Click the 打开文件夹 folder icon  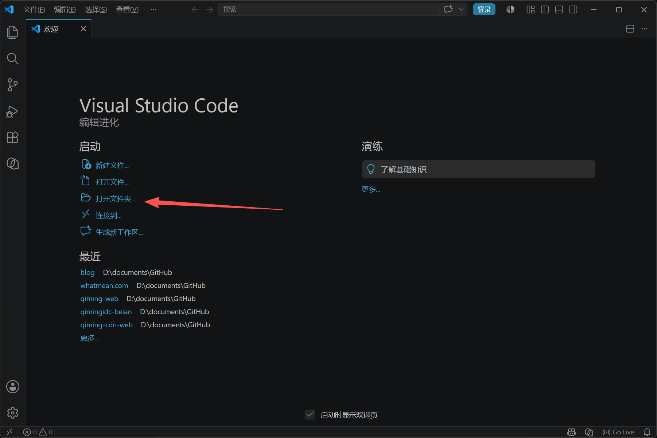tap(86, 198)
